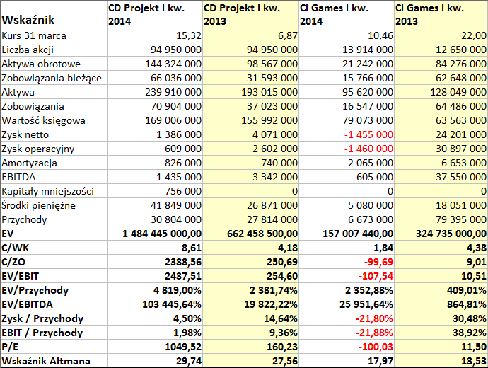Select the red cell -1 455 000
Screen dimensions: 488x368
(x=347, y=134)
